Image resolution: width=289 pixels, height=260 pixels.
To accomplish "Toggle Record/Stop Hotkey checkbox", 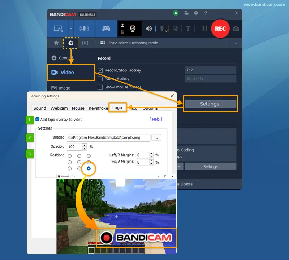I will pos(100,70).
